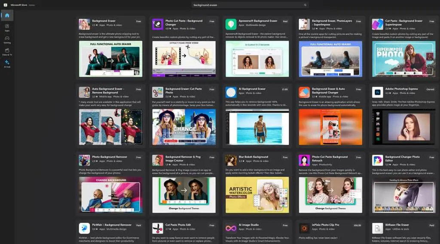Image resolution: width=440 pixels, height=244 pixels.
Task: Open the AI Background Eraser icon
Action: click(x=231, y=92)
